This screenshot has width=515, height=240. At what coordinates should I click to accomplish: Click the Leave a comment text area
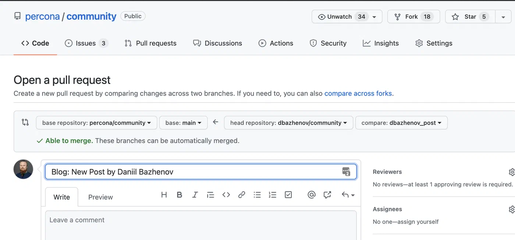(x=201, y=225)
